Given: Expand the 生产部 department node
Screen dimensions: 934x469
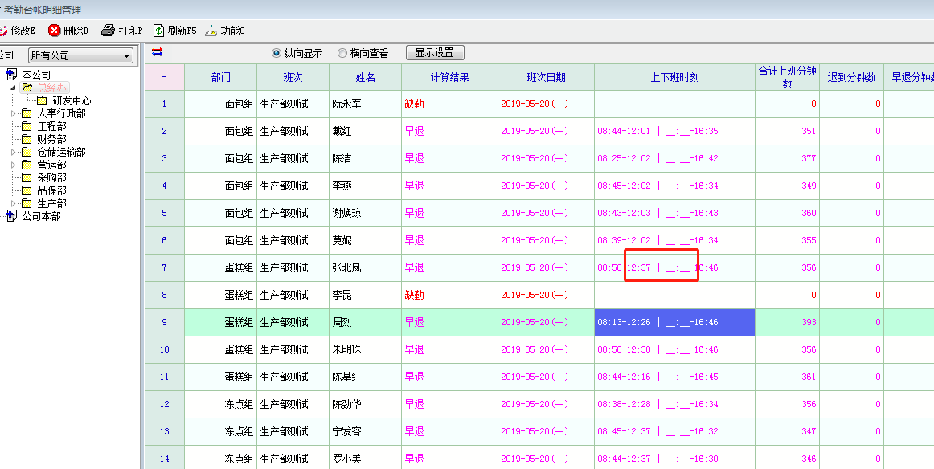Looking at the screenshot, I should coord(14,204).
